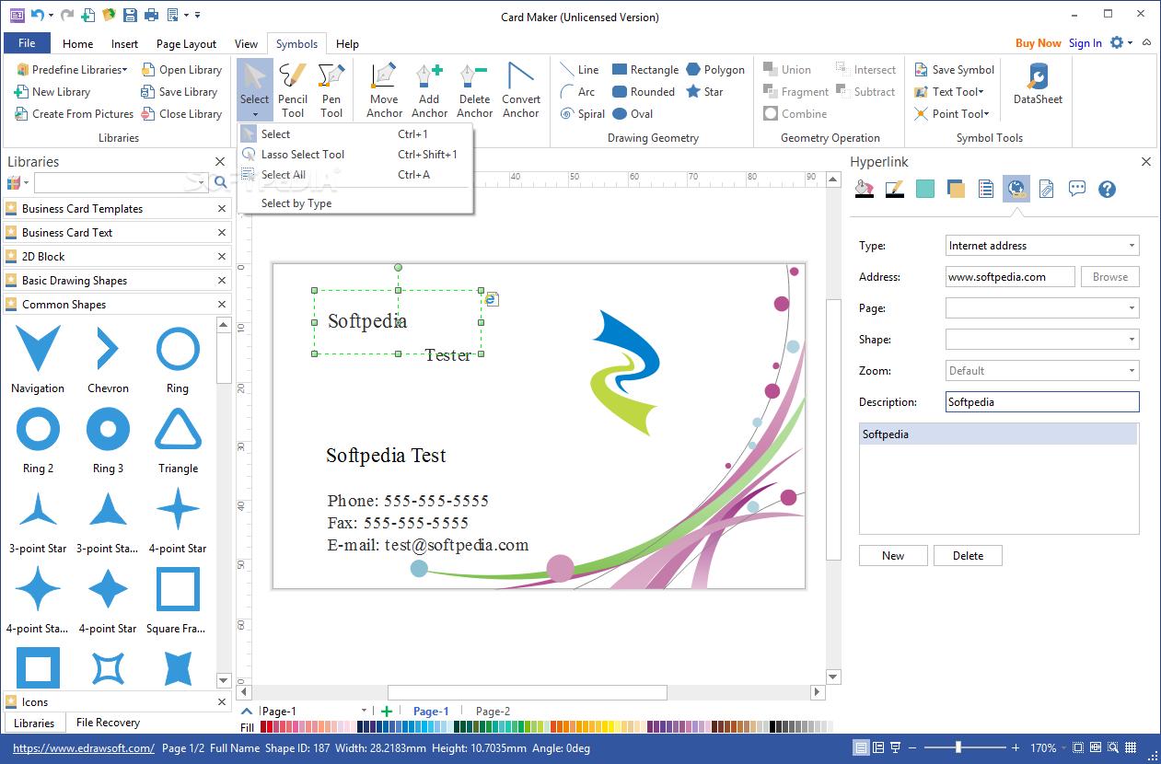Click the Description input field
Screen dimensions: 1161x764
(x=1042, y=402)
